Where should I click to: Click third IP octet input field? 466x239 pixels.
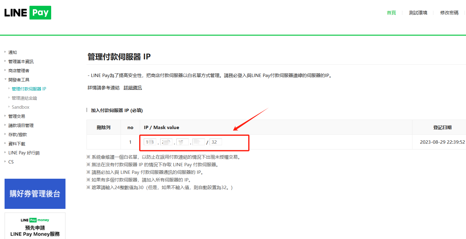[182, 142]
